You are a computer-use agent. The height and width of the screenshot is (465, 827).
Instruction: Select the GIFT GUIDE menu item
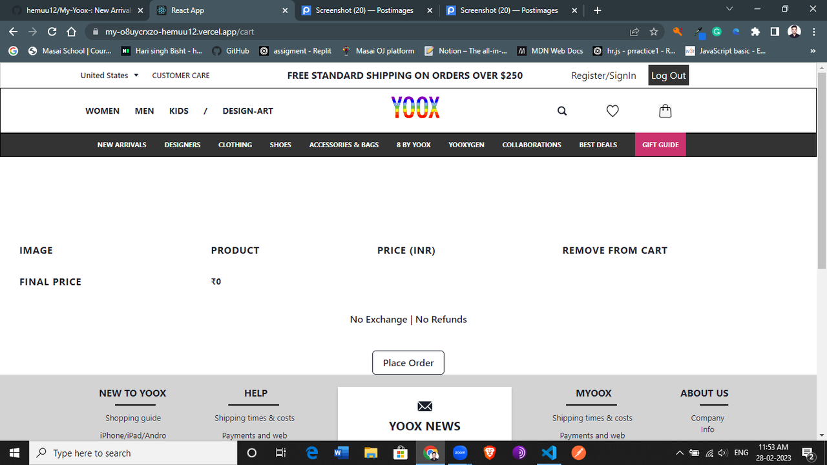[660, 145]
